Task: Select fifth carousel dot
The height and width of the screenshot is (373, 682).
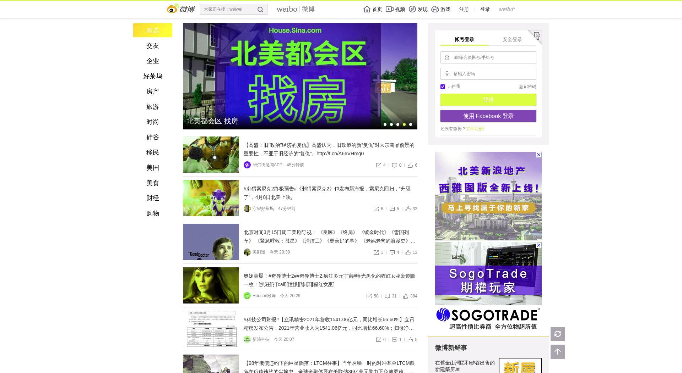Action: pyautogui.click(x=411, y=124)
